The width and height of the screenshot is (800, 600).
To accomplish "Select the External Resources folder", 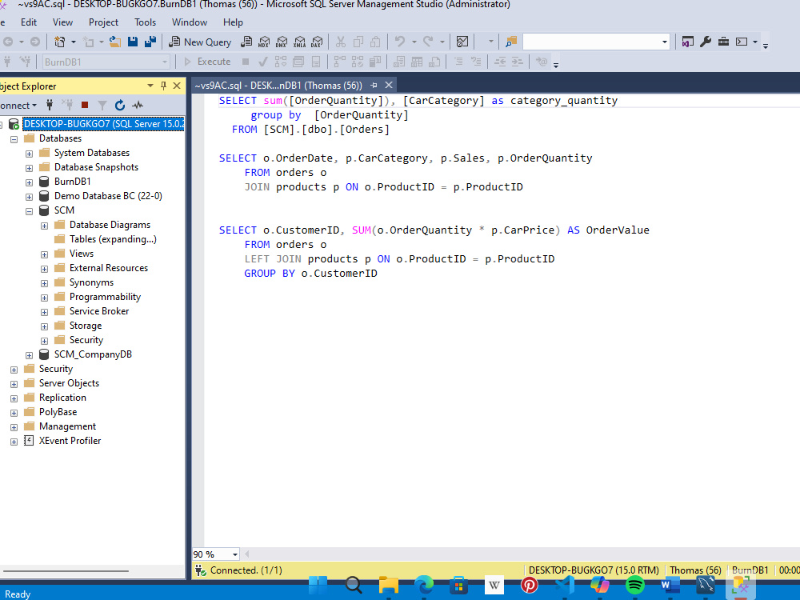I will point(109,268).
